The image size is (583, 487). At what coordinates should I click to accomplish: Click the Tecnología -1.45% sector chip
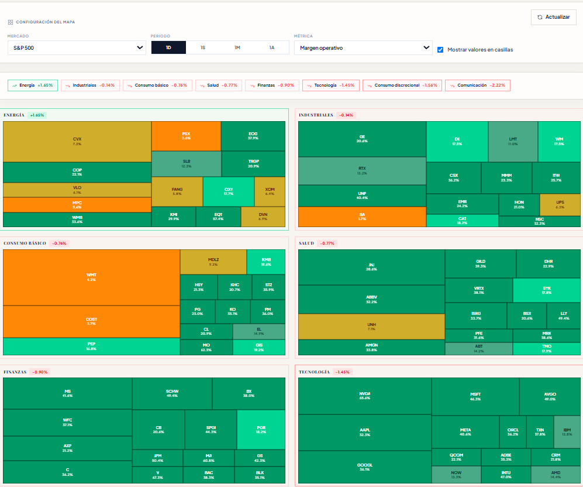point(331,85)
